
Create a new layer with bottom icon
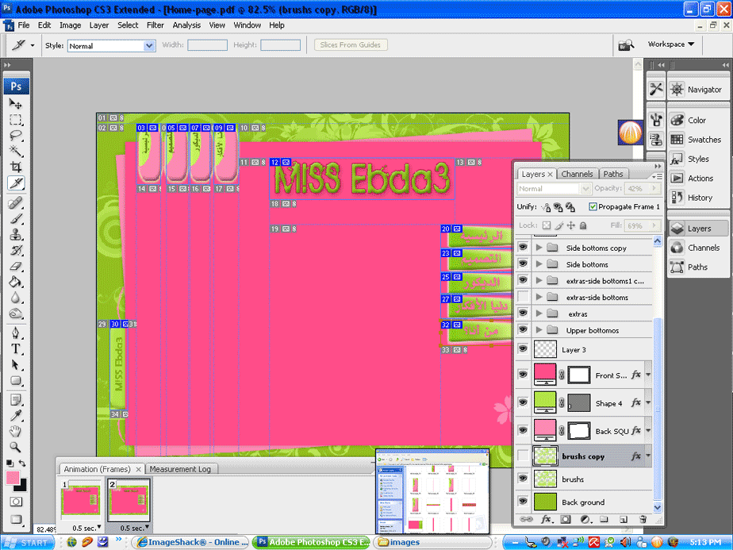coord(623,519)
